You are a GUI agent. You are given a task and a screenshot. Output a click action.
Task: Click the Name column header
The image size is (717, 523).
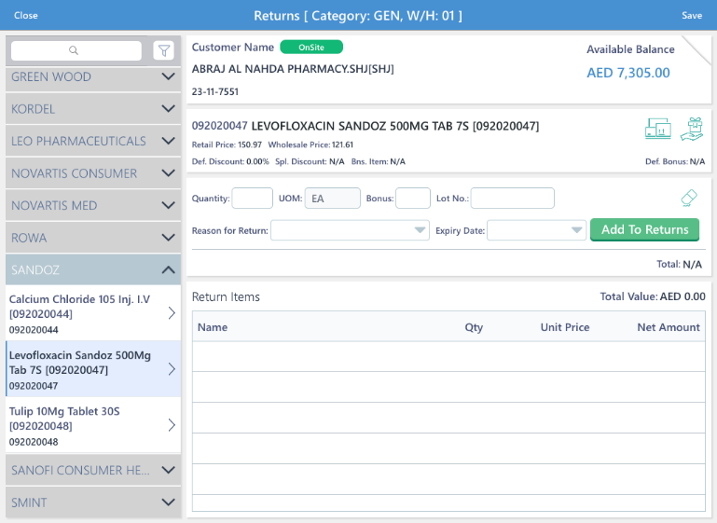click(213, 327)
